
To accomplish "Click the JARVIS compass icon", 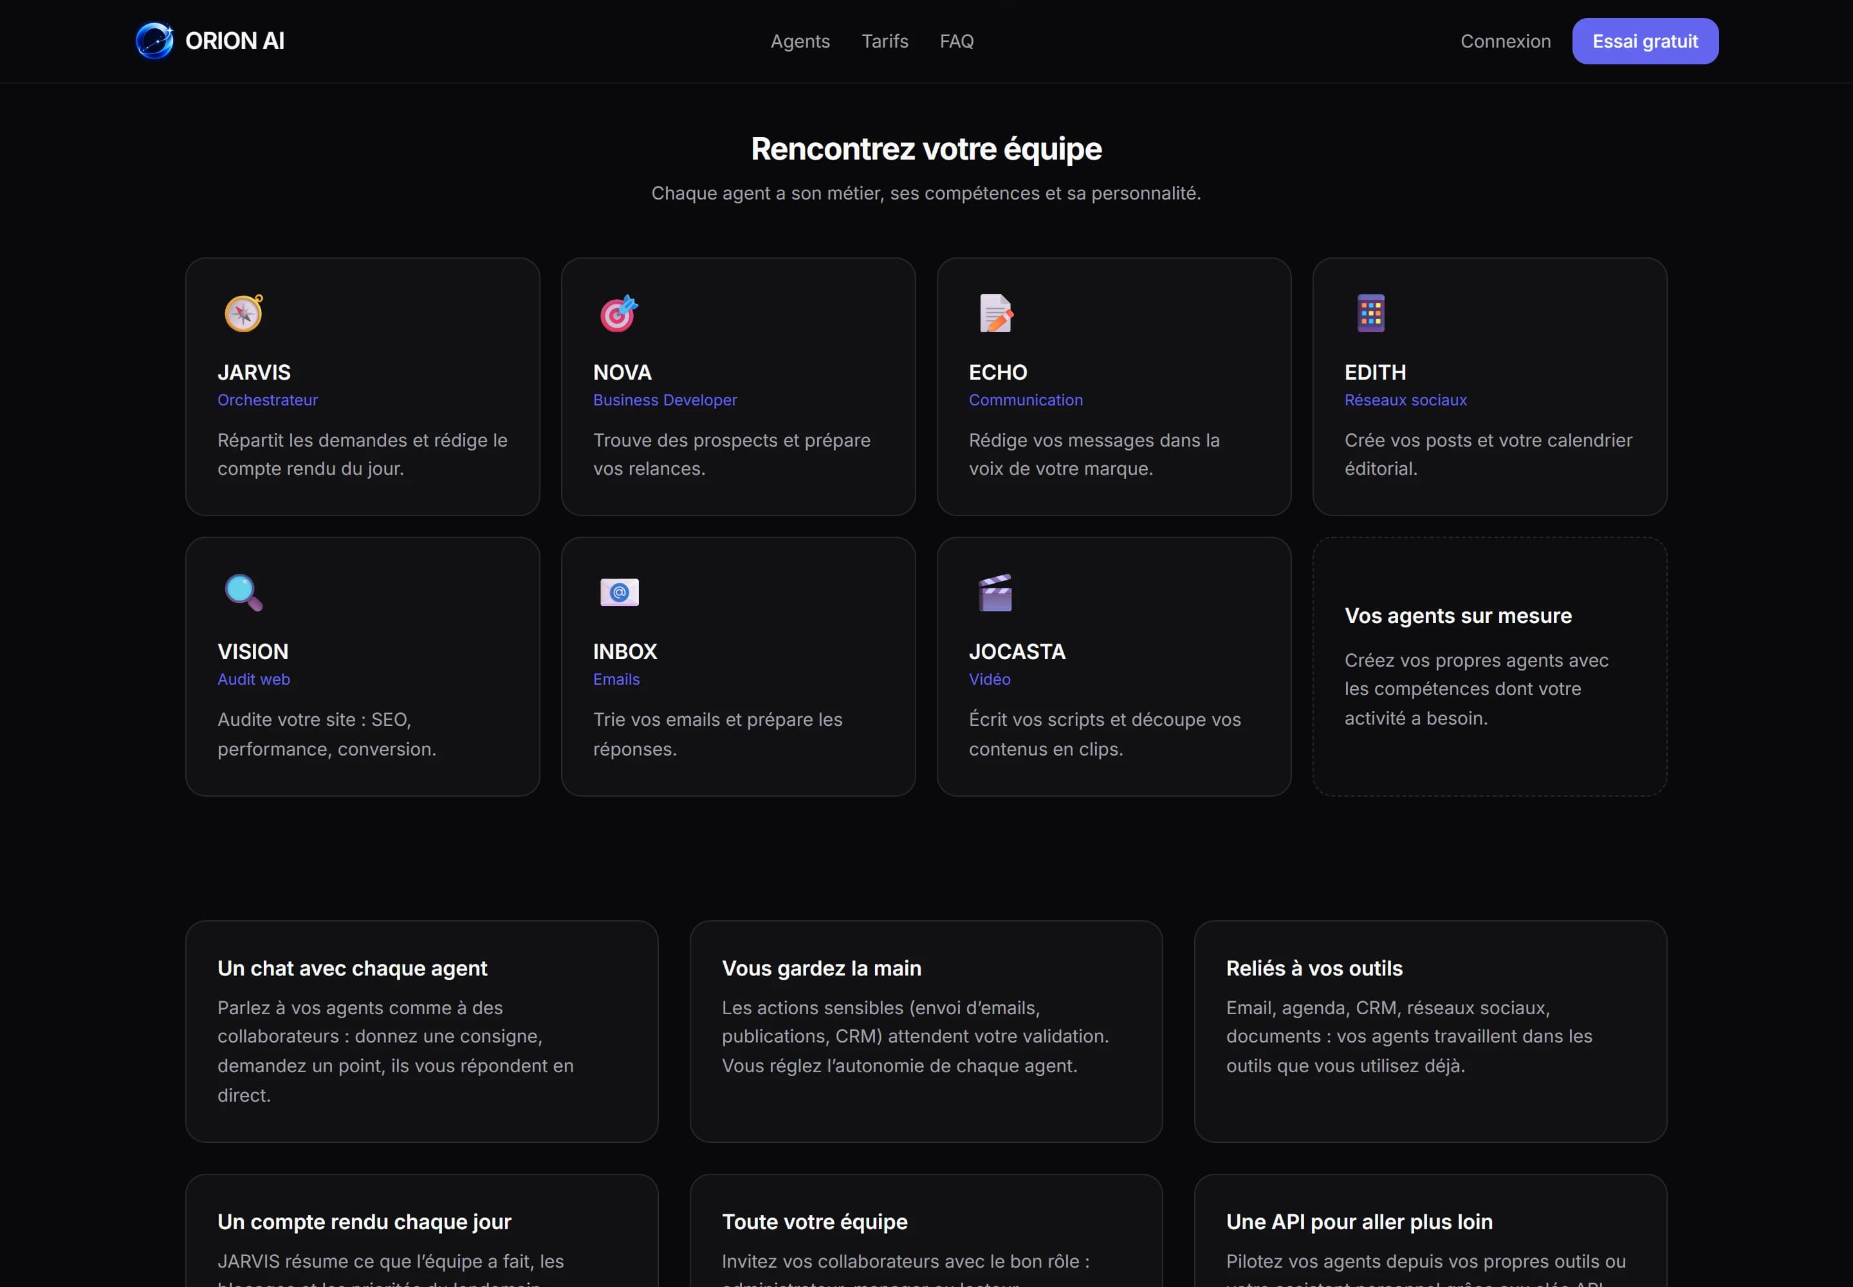I will (x=243, y=313).
